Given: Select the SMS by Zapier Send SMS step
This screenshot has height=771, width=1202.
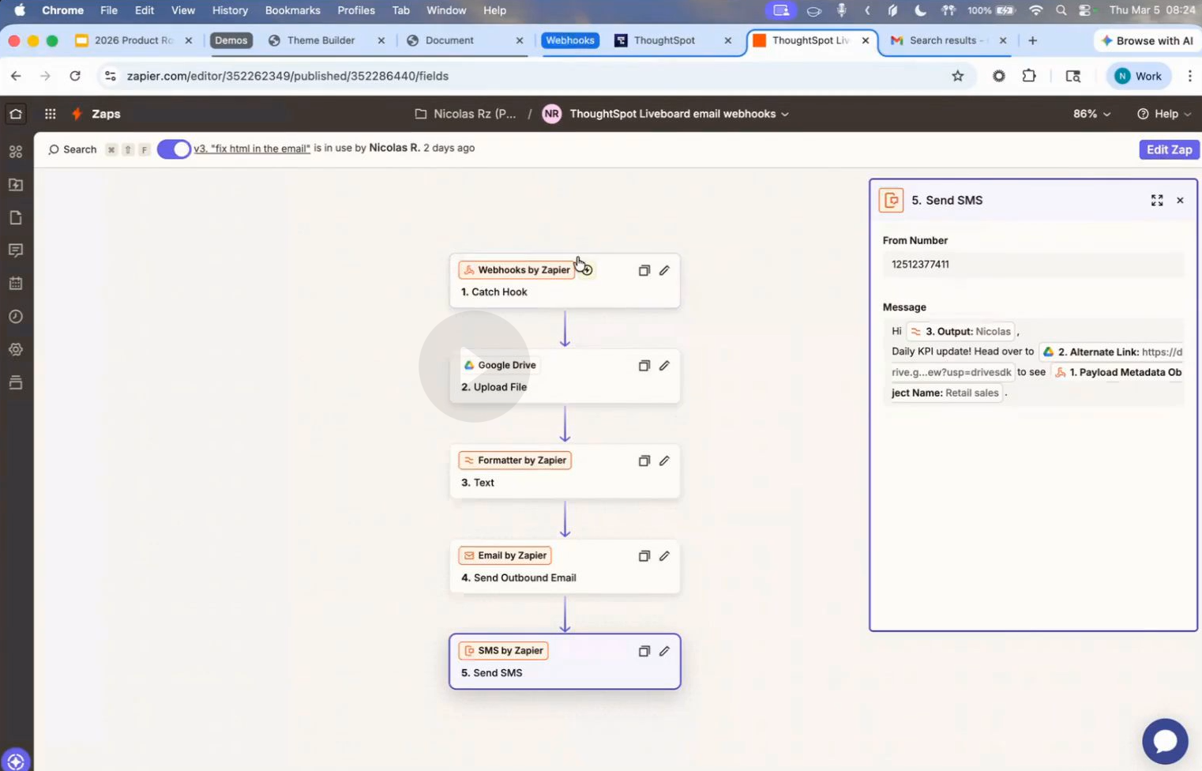Looking at the screenshot, I should point(564,662).
